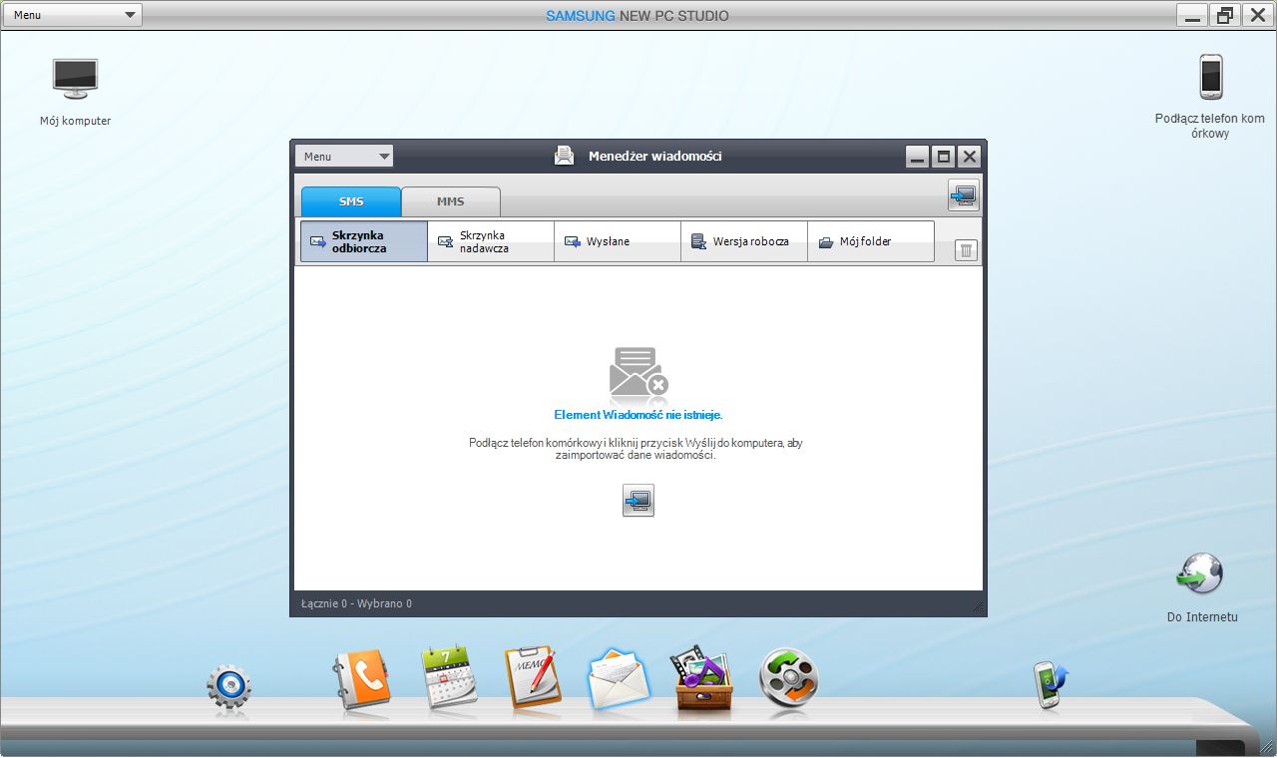This screenshot has height=758, width=1277.
Task: Open the message envelope dock icon
Action: (x=619, y=680)
